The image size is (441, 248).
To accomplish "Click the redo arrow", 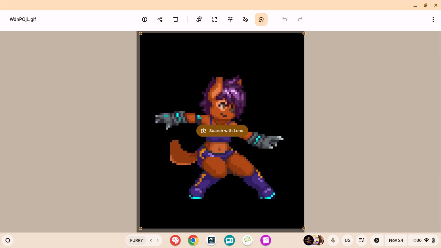I will [300, 19].
